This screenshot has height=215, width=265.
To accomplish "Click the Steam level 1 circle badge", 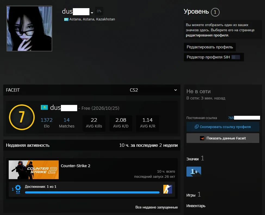I will 215,12.
